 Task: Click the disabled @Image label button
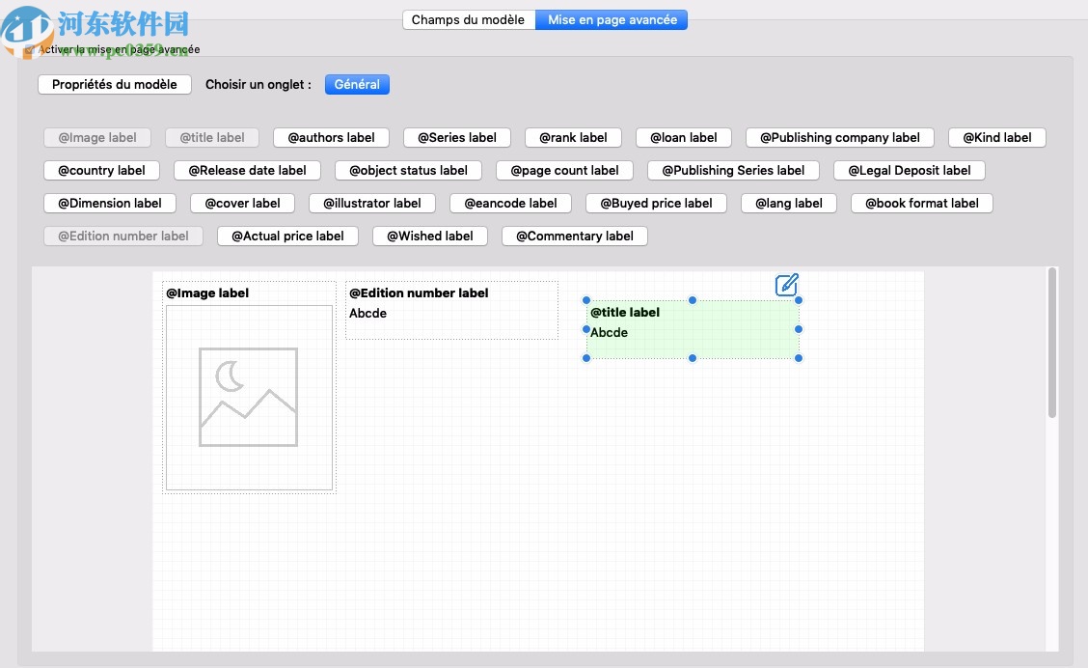[97, 137]
